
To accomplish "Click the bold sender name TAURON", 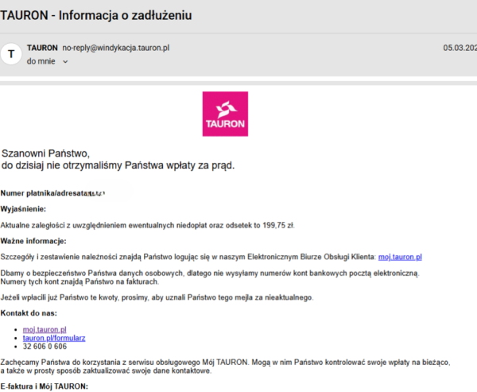I will coord(42,48).
